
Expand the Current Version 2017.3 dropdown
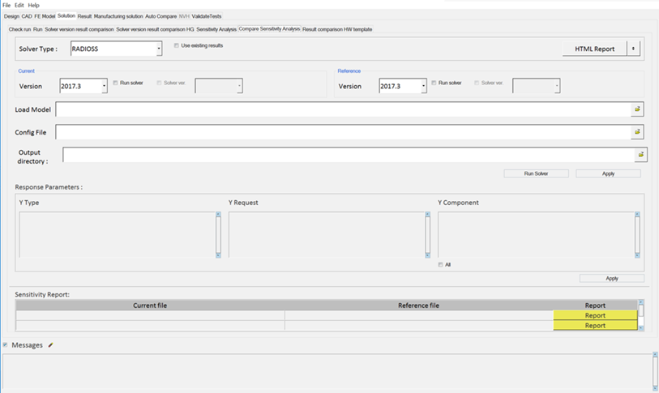click(x=104, y=87)
